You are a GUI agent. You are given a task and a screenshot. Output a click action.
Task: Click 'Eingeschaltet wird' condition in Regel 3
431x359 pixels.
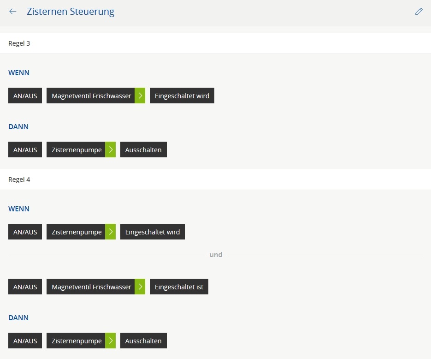[x=182, y=96]
